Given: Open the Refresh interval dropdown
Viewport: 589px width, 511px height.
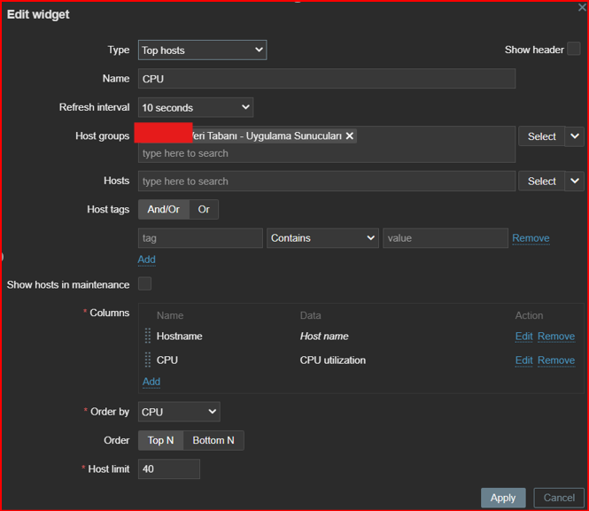Looking at the screenshot, I should (x=196, y=108).
